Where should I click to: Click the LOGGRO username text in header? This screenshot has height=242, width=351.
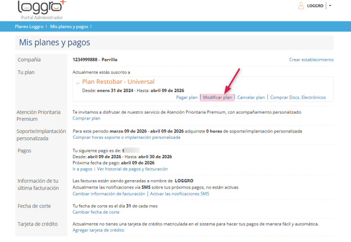[315, 6]
